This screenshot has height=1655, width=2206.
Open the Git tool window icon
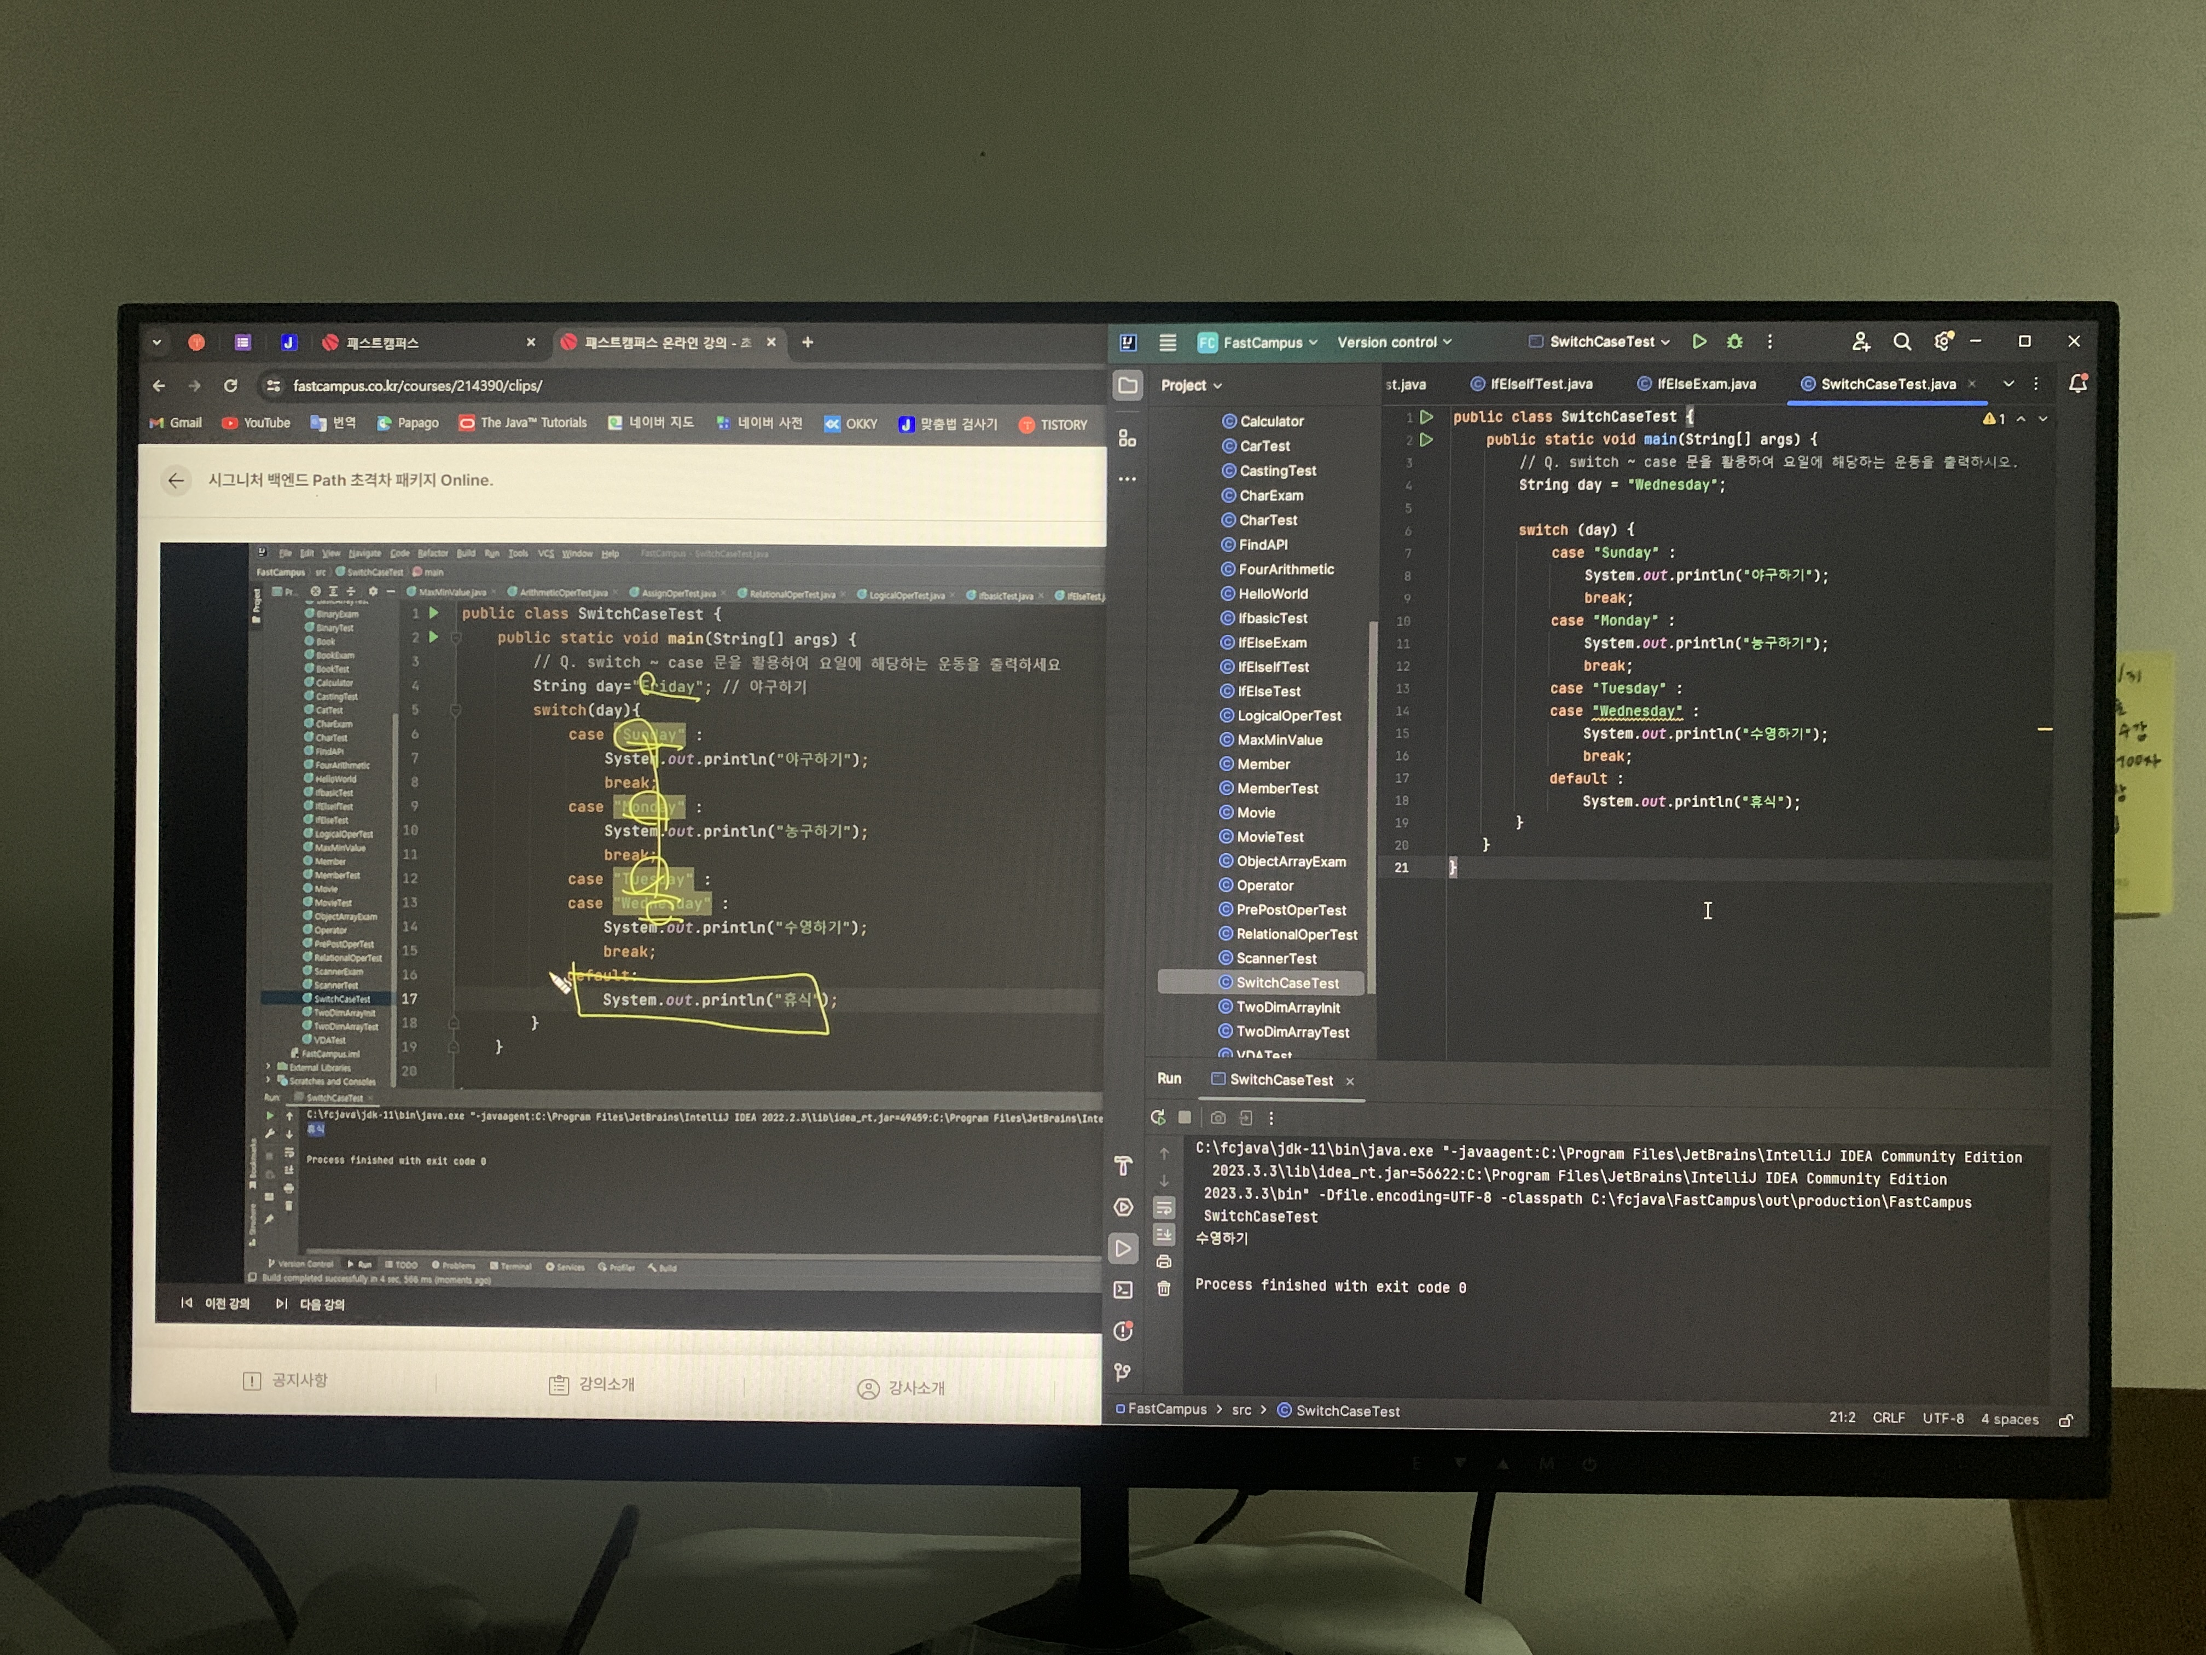pyautogui.click(x=1123, y=1373)
